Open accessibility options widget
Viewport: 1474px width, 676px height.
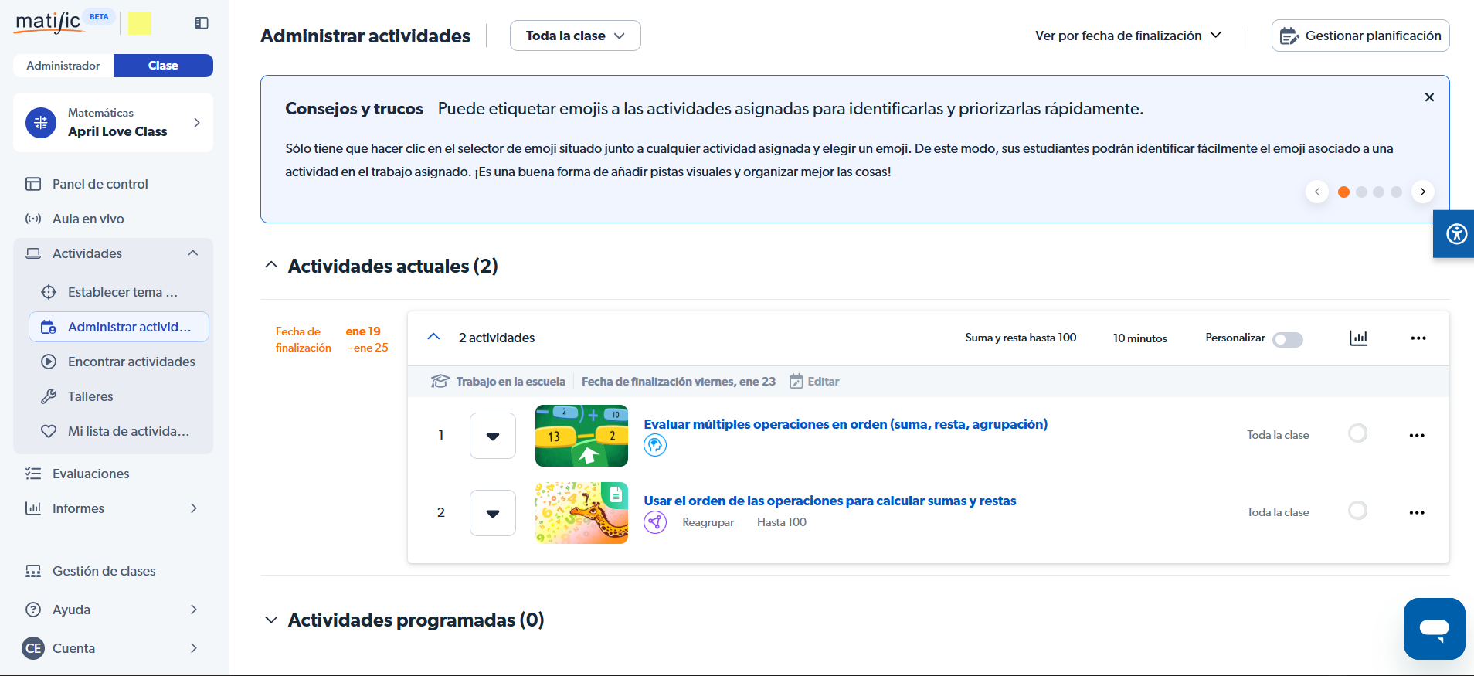coord(1455,233)
